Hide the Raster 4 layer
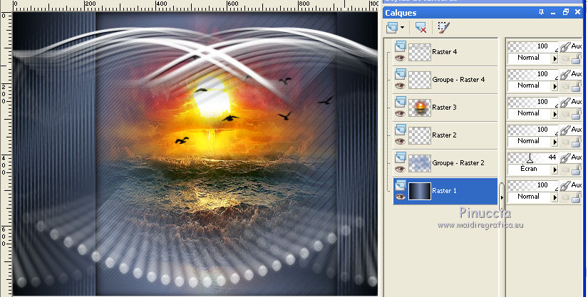The width and height of the screenshot is (588, 297). [x=400, y=58]
